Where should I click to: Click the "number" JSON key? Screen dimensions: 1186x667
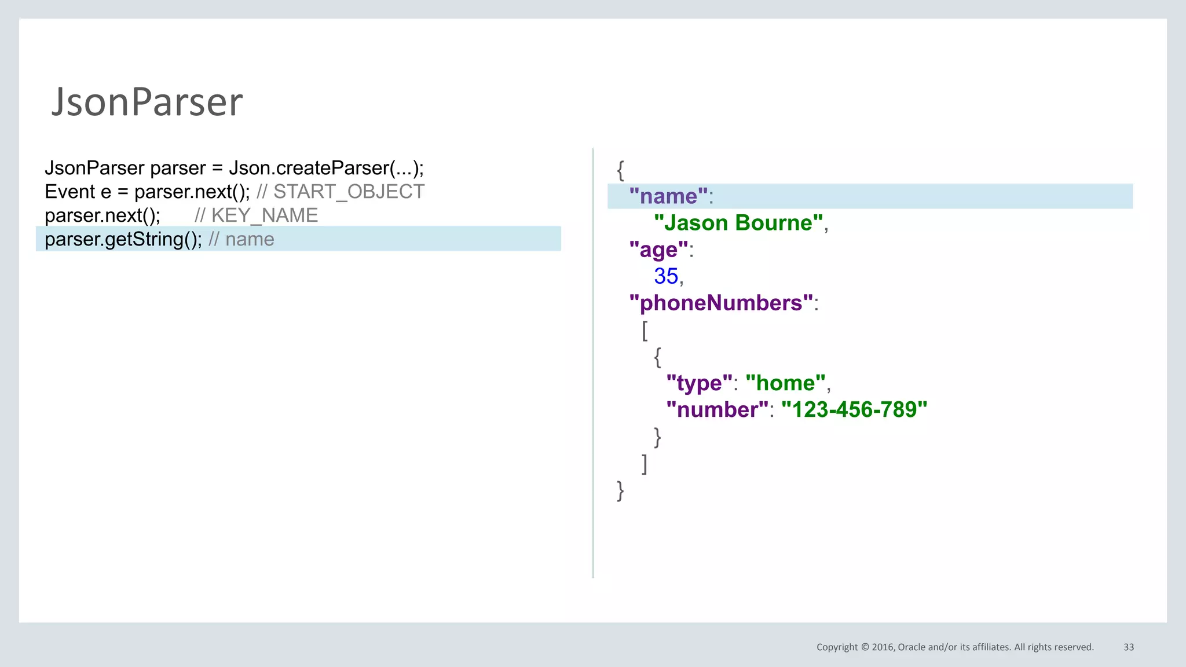(717, 409)
